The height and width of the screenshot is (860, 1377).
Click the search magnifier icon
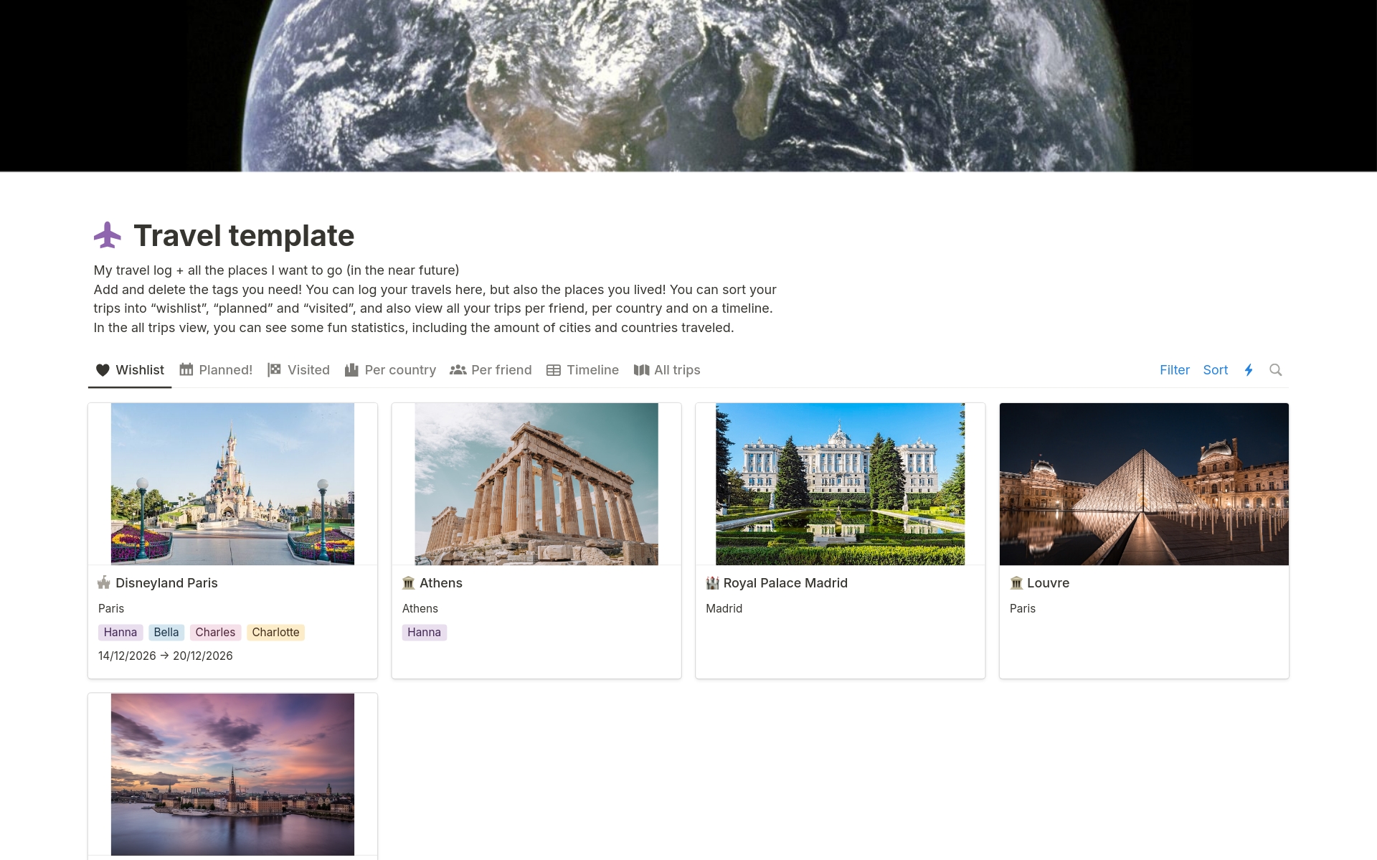pyautogui.click(x=1277, y=369)
